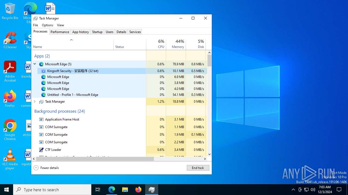348x195 pixels.
Task: Open Task View from taskbar
Action: tap(98, 190)
